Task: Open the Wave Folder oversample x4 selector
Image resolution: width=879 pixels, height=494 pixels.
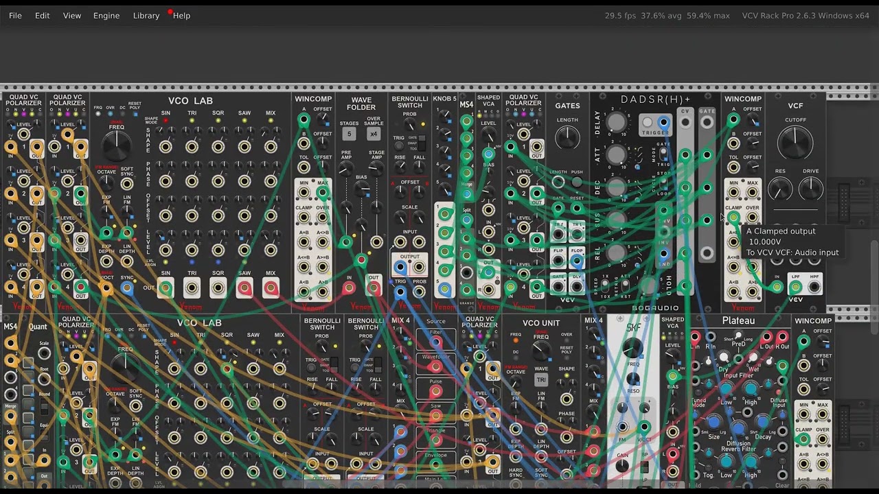Action: point(374,134)
